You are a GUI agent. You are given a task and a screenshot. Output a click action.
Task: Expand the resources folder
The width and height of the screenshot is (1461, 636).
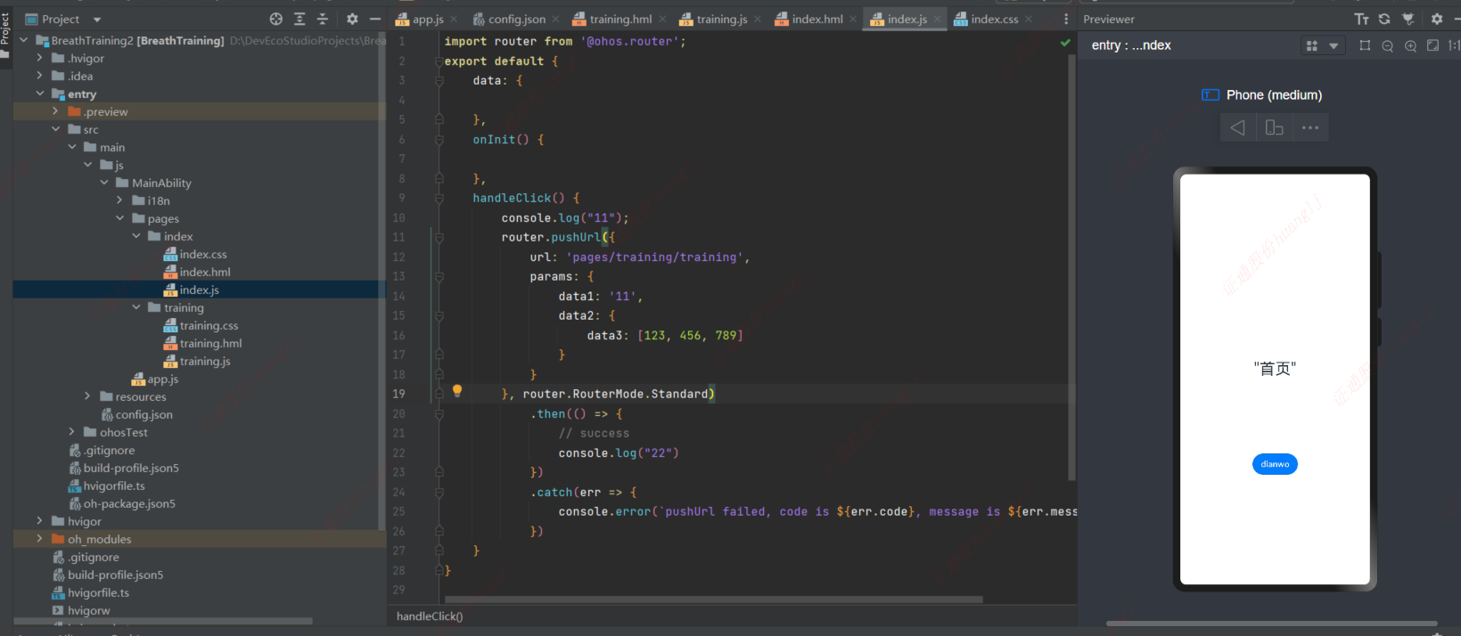pos(87,396)
